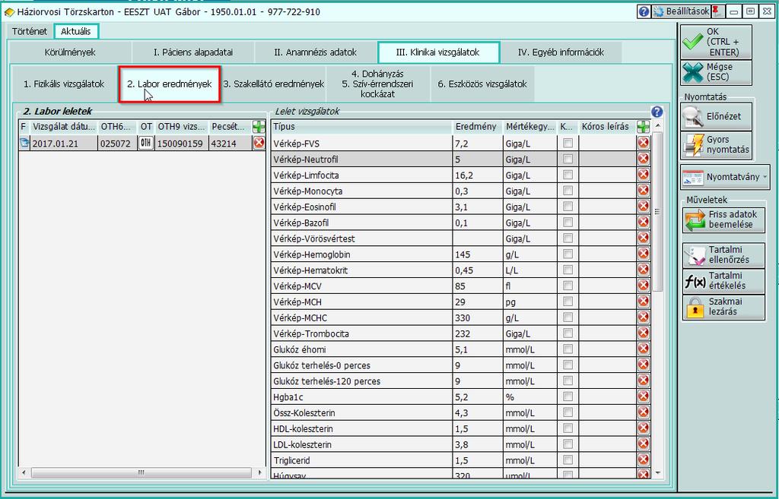Delete the 2017.01.21 labor lelet row

[x=259, y=144]
